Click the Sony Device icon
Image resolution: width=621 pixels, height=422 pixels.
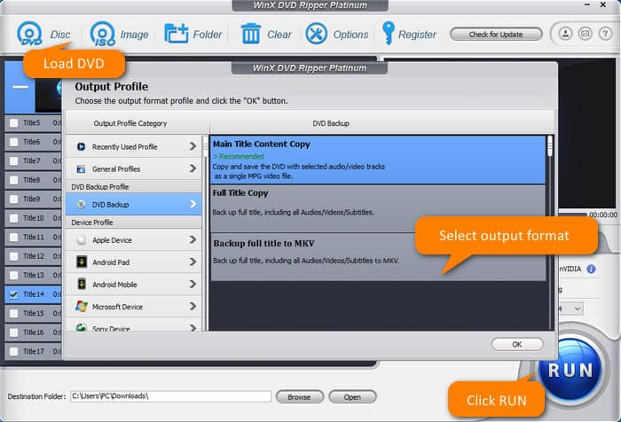coord(82,328)
